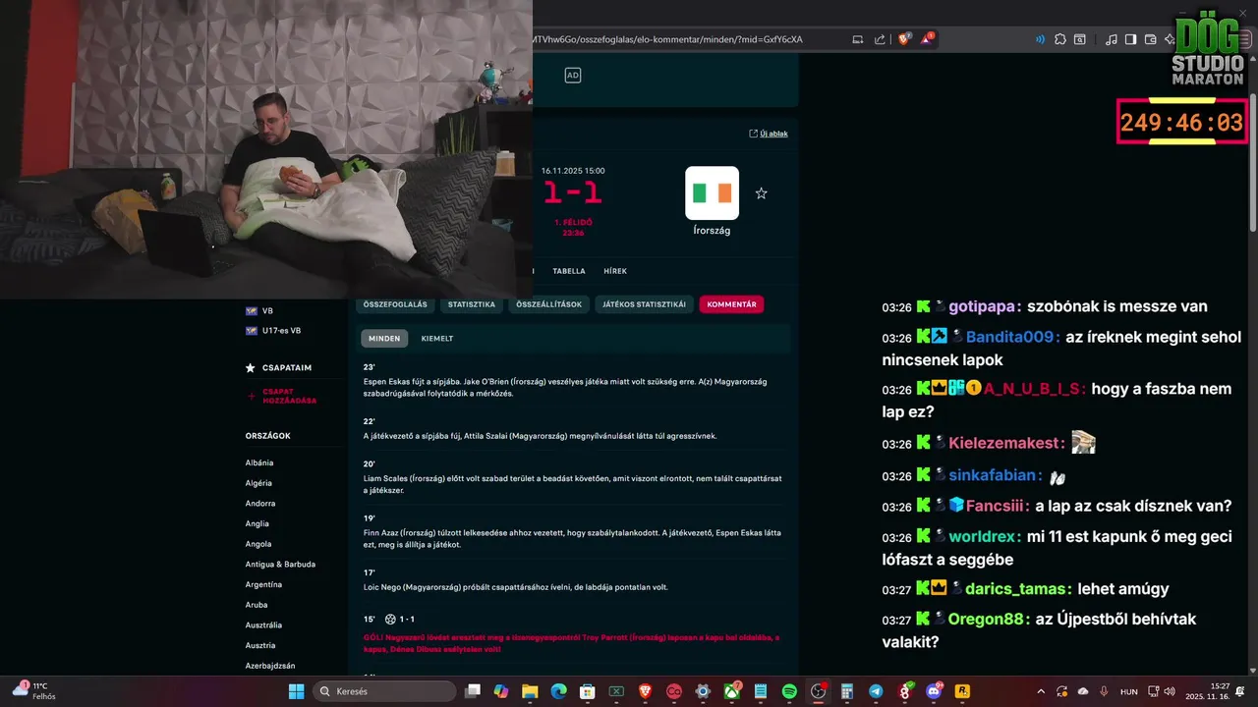Click the CSAPATAIM star heading
The image size is (1258, 707).
pyautogui.click(x=278, y=367)
